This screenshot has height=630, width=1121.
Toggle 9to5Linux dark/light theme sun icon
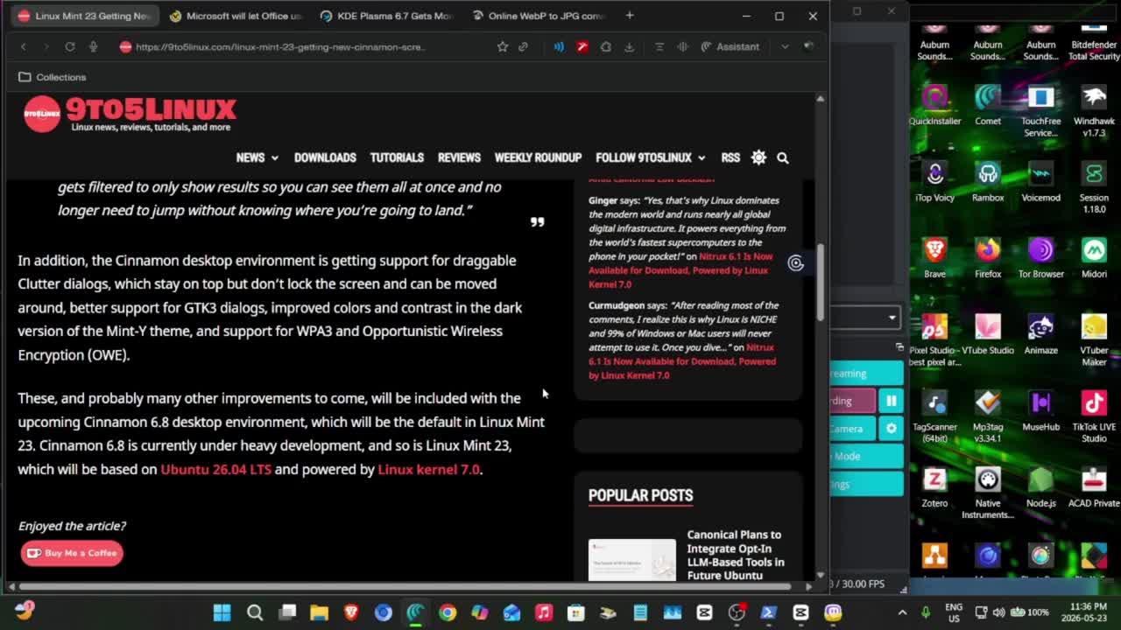[758, 157]
